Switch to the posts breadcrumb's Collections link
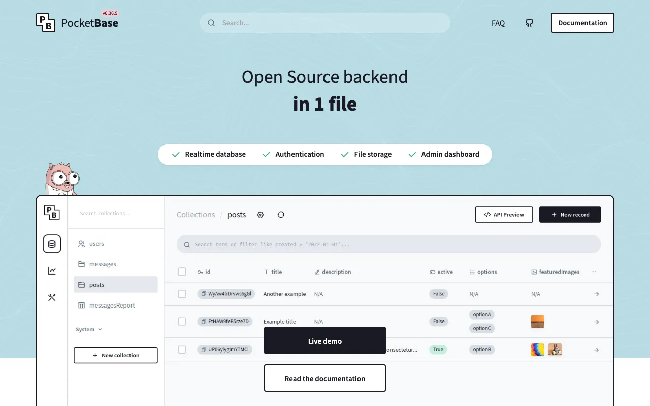The height and width of the screenshot is (406, 650). (x=196, y=214)
